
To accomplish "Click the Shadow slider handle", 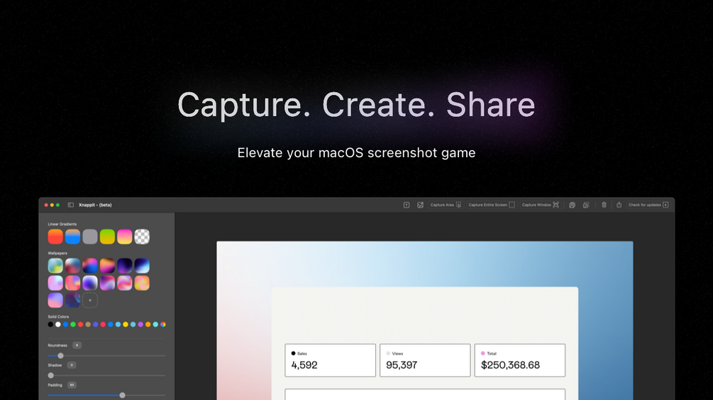I will coord(51,375).
